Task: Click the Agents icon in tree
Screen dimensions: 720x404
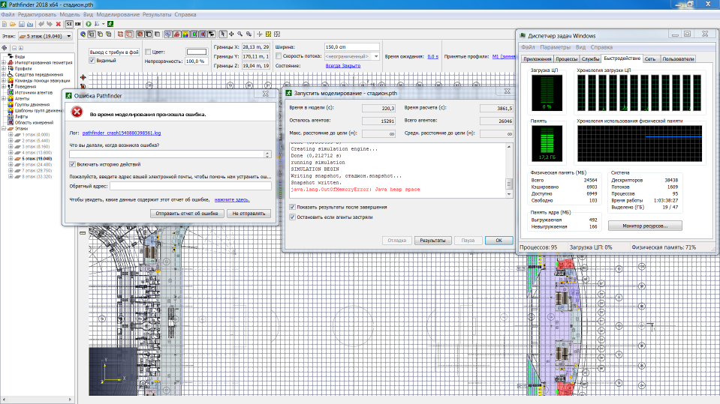Action: click(11, 98)
